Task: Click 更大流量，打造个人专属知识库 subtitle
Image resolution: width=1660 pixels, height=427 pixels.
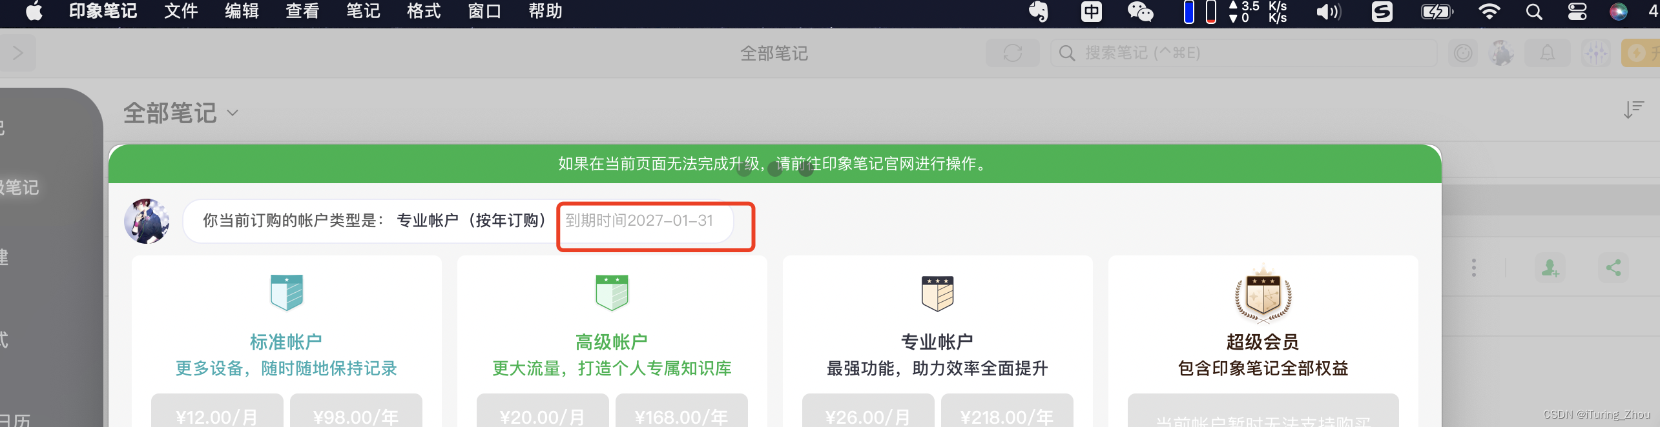Action: 612,368
